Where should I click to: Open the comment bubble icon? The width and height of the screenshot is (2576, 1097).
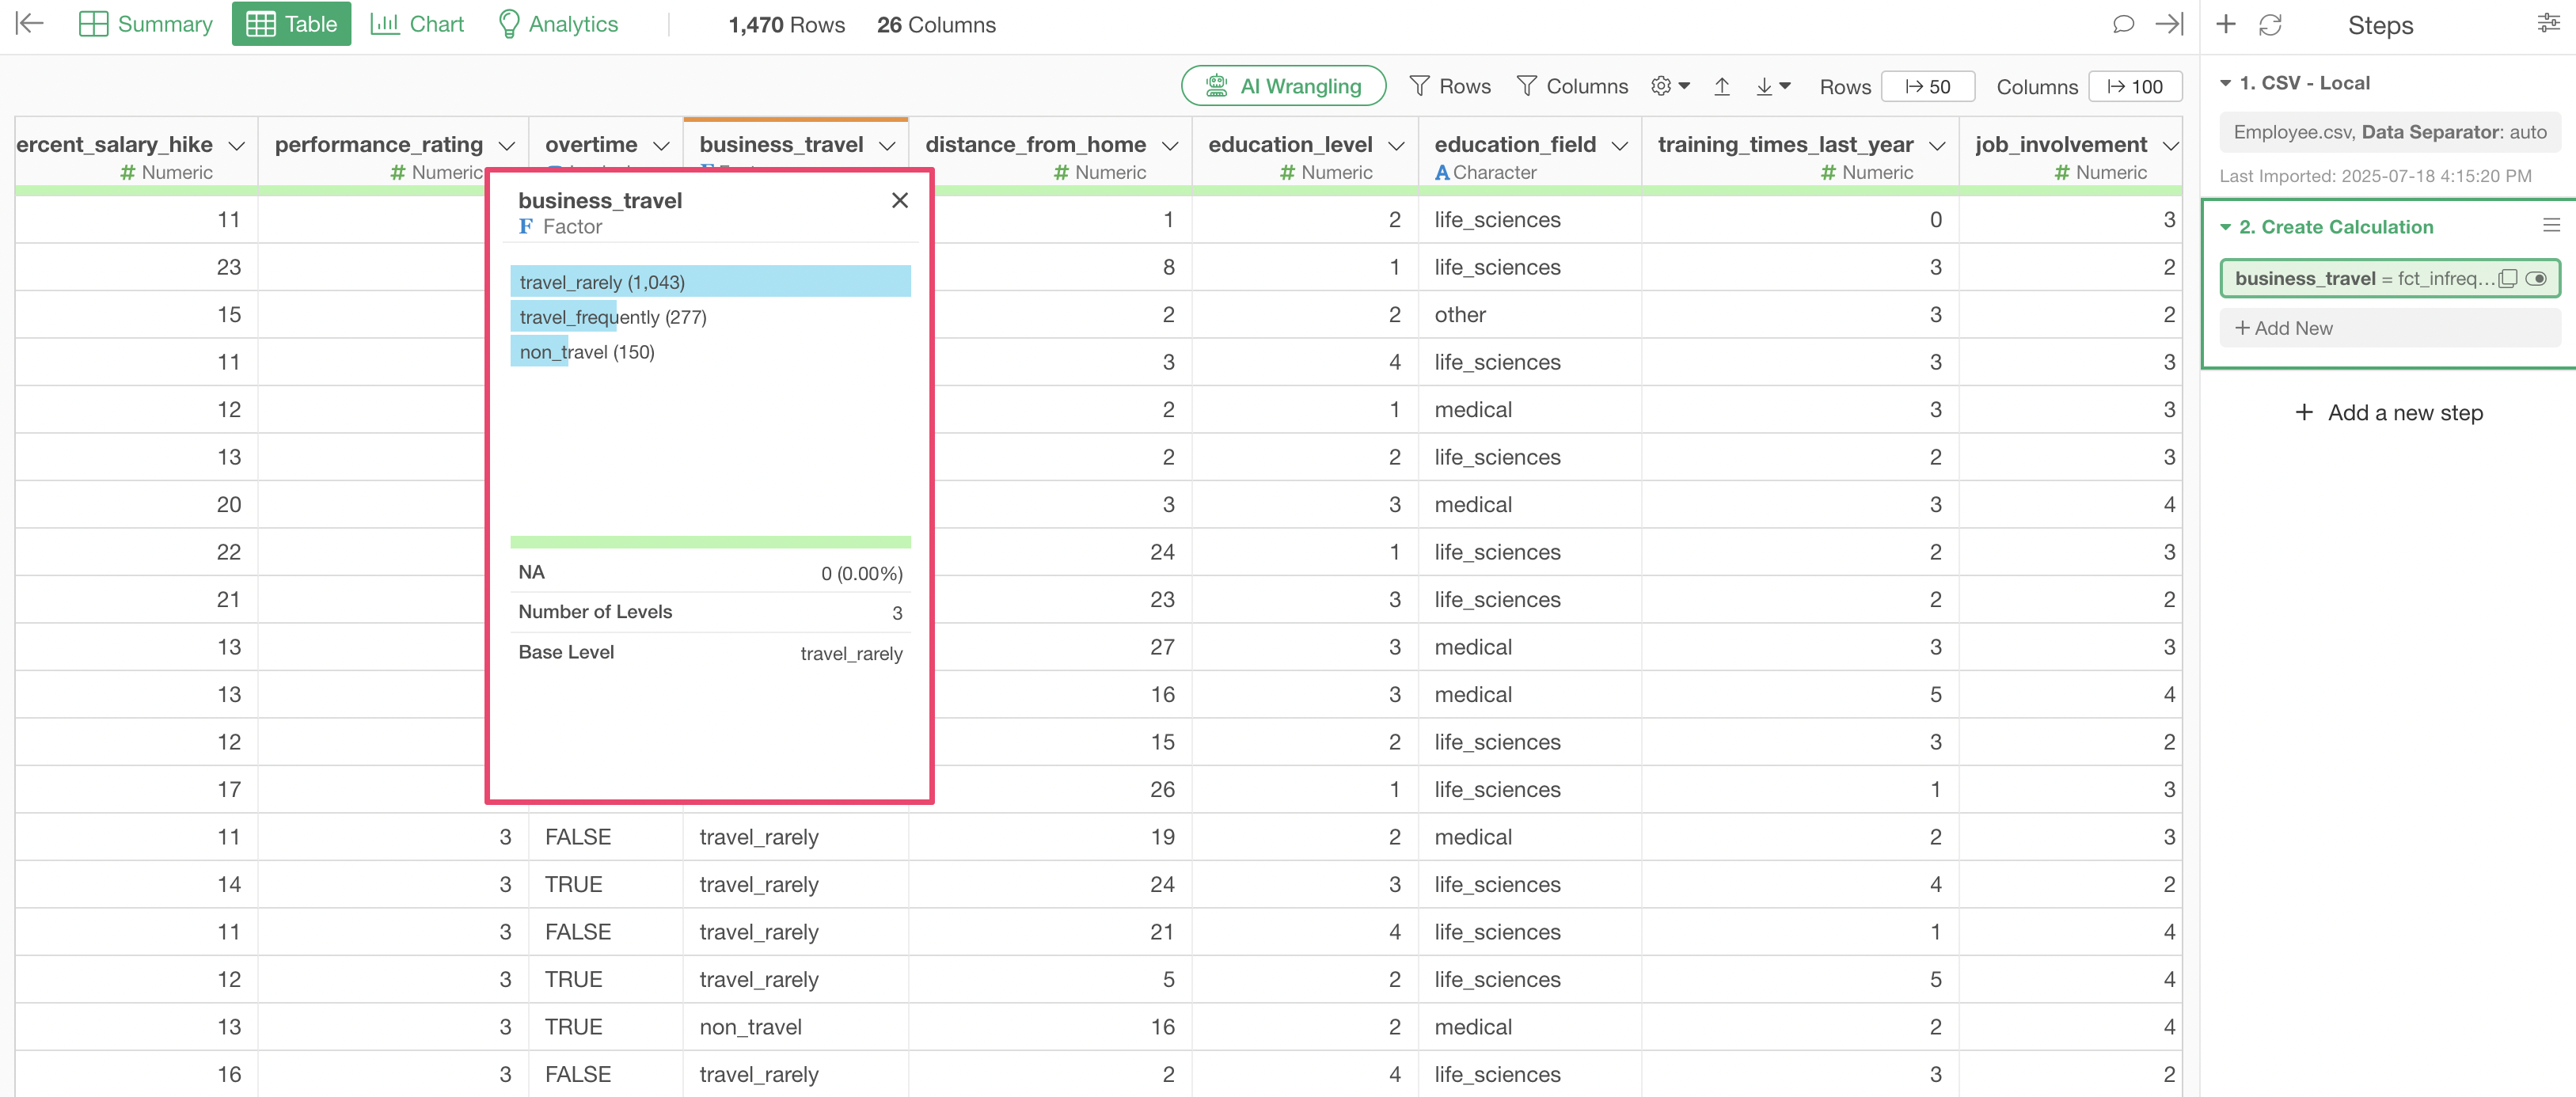pyautogui.click(x=2122, y=24)
